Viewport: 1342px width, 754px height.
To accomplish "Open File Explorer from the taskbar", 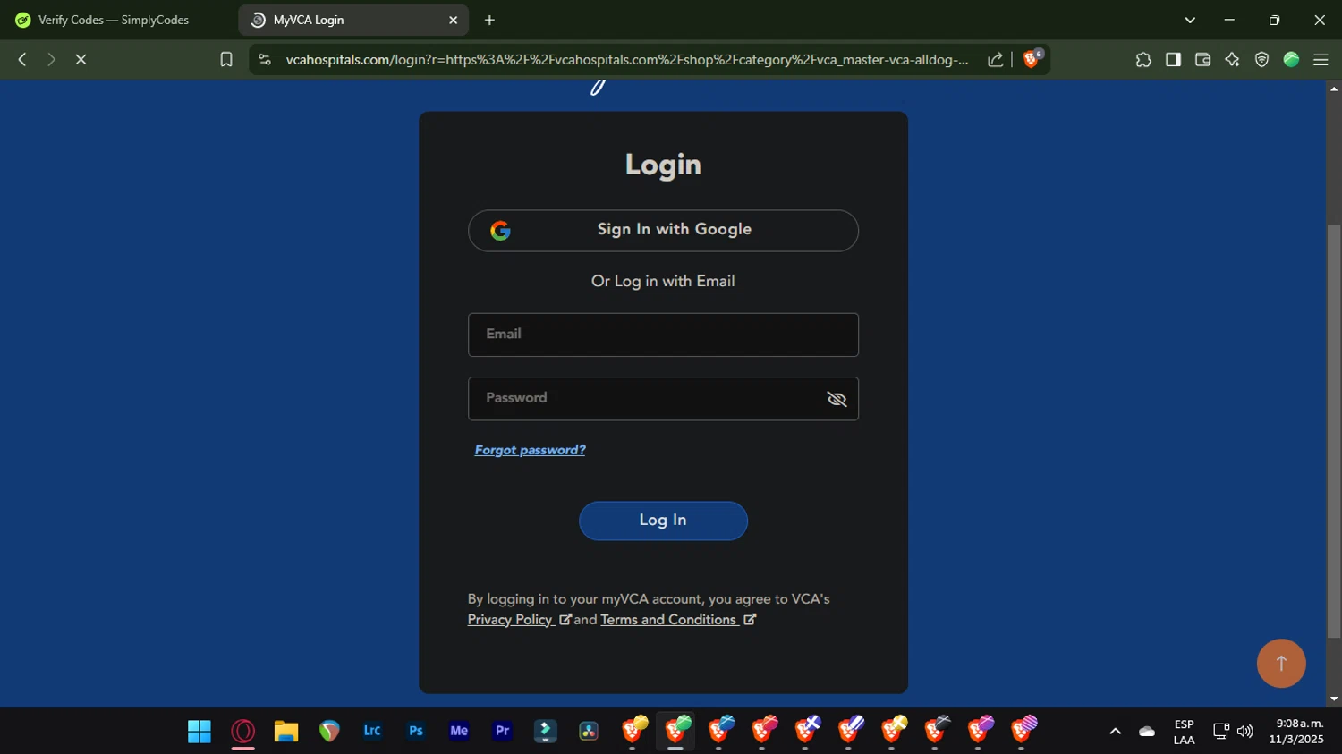I will tap(286, 732).
